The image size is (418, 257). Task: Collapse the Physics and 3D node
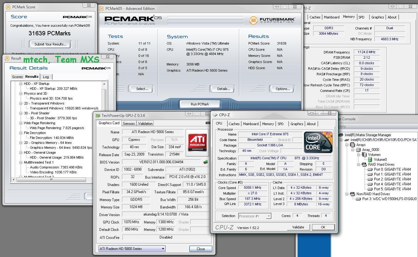click(x=21, y=93)
